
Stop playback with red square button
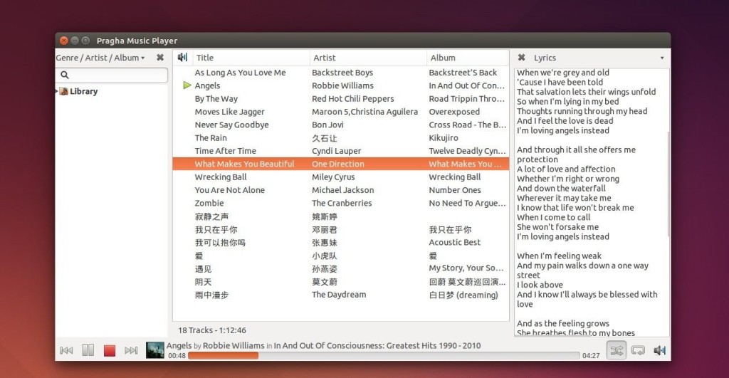coord(109,350)
